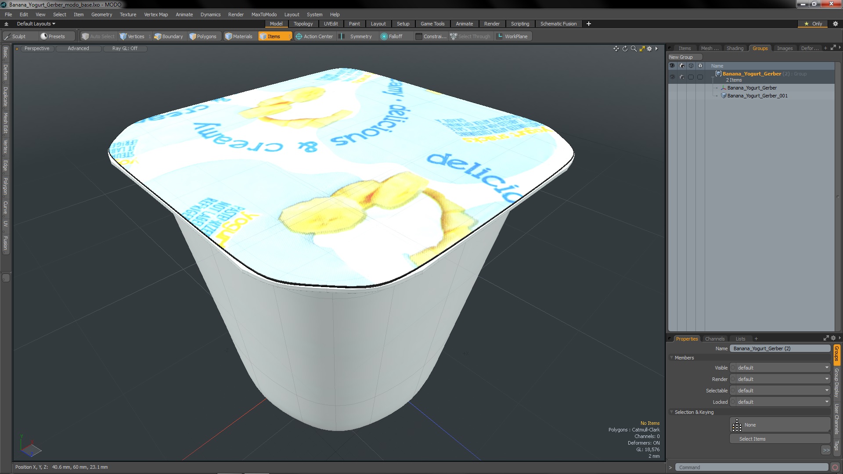
Task: Toggle the third column checkbox of the group
Action: point(691,77)
